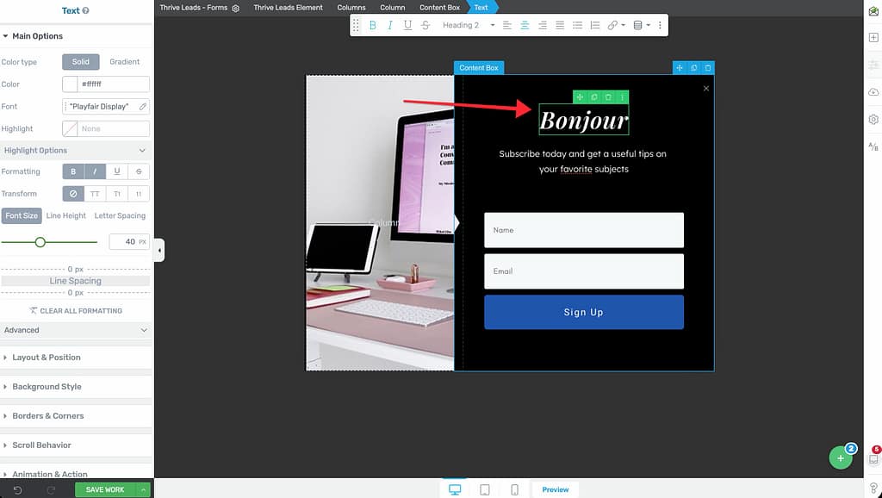
Task: Switch to tablet device preview
Action: (485, 489)
